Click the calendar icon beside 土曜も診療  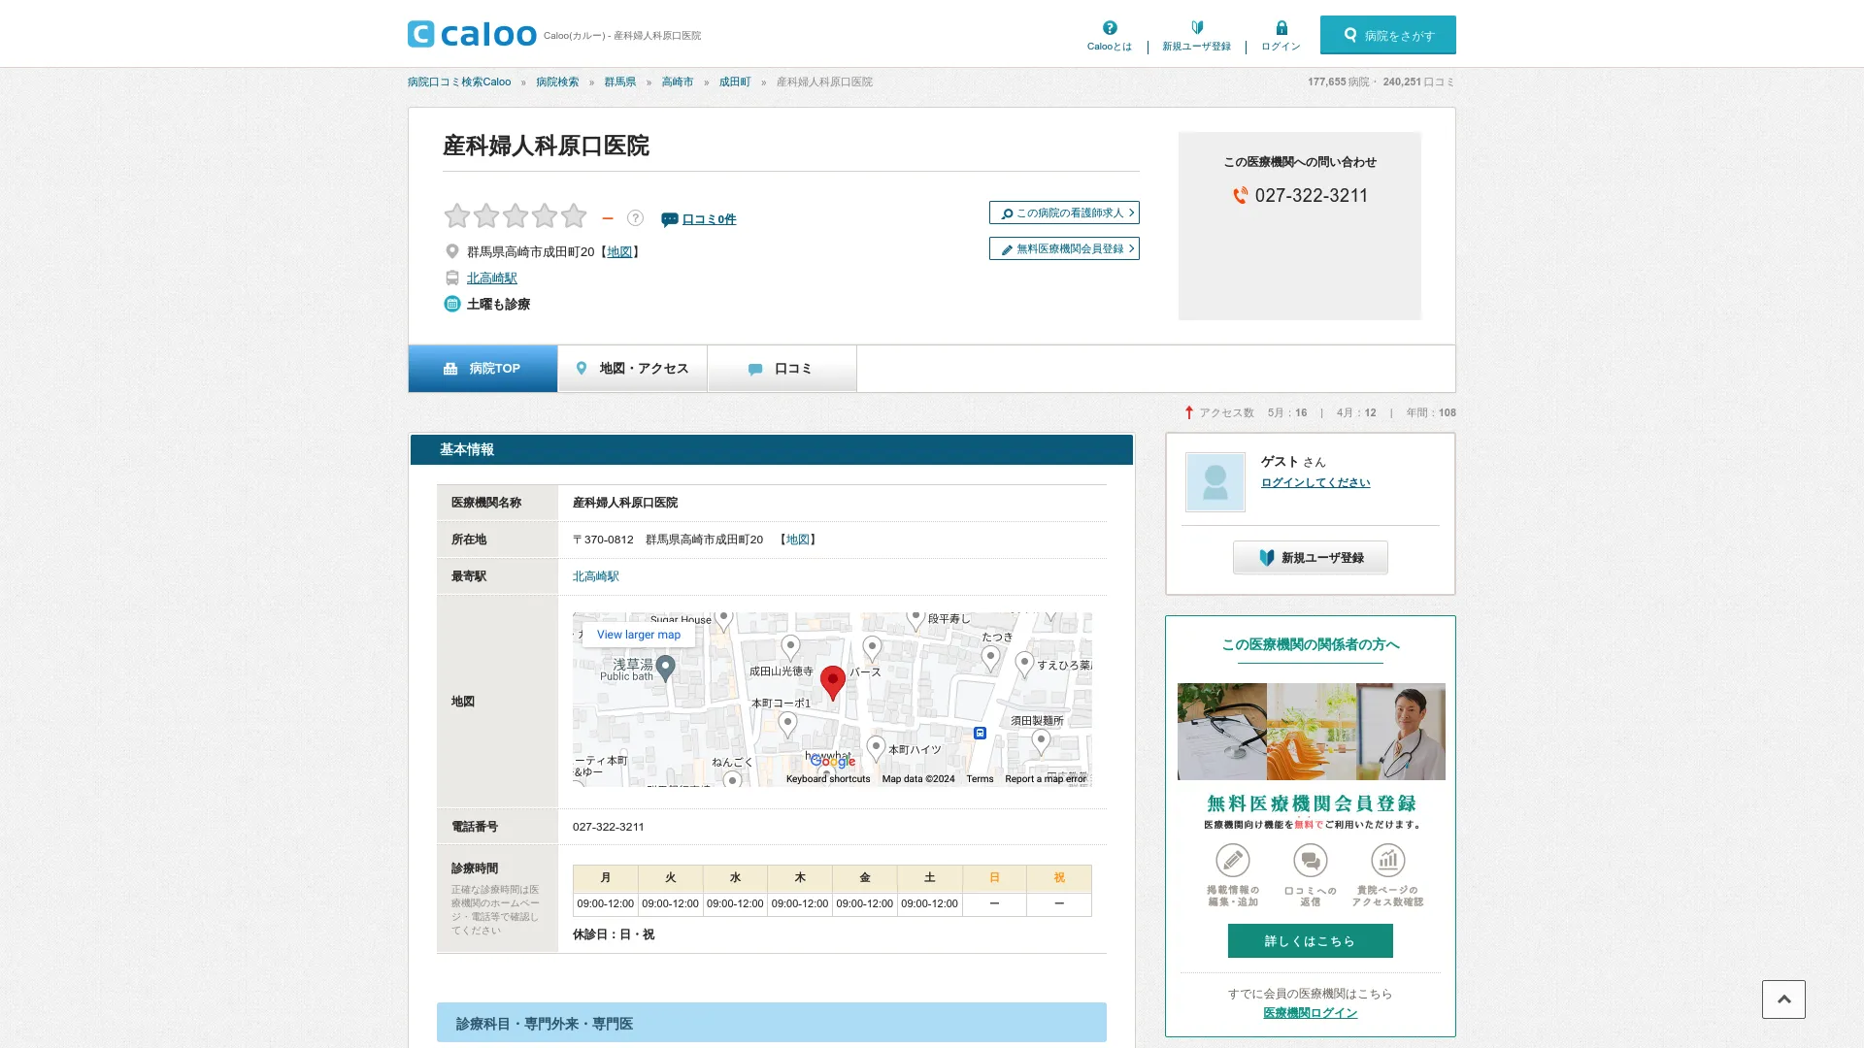451,304
